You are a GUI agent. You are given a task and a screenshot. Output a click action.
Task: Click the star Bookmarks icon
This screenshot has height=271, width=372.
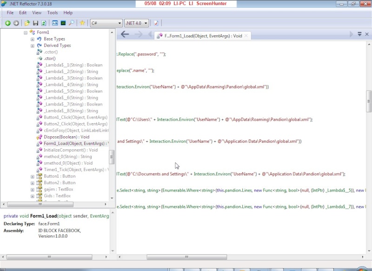click(82, 23)
